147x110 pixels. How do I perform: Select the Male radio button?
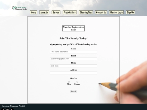point(69,82)
